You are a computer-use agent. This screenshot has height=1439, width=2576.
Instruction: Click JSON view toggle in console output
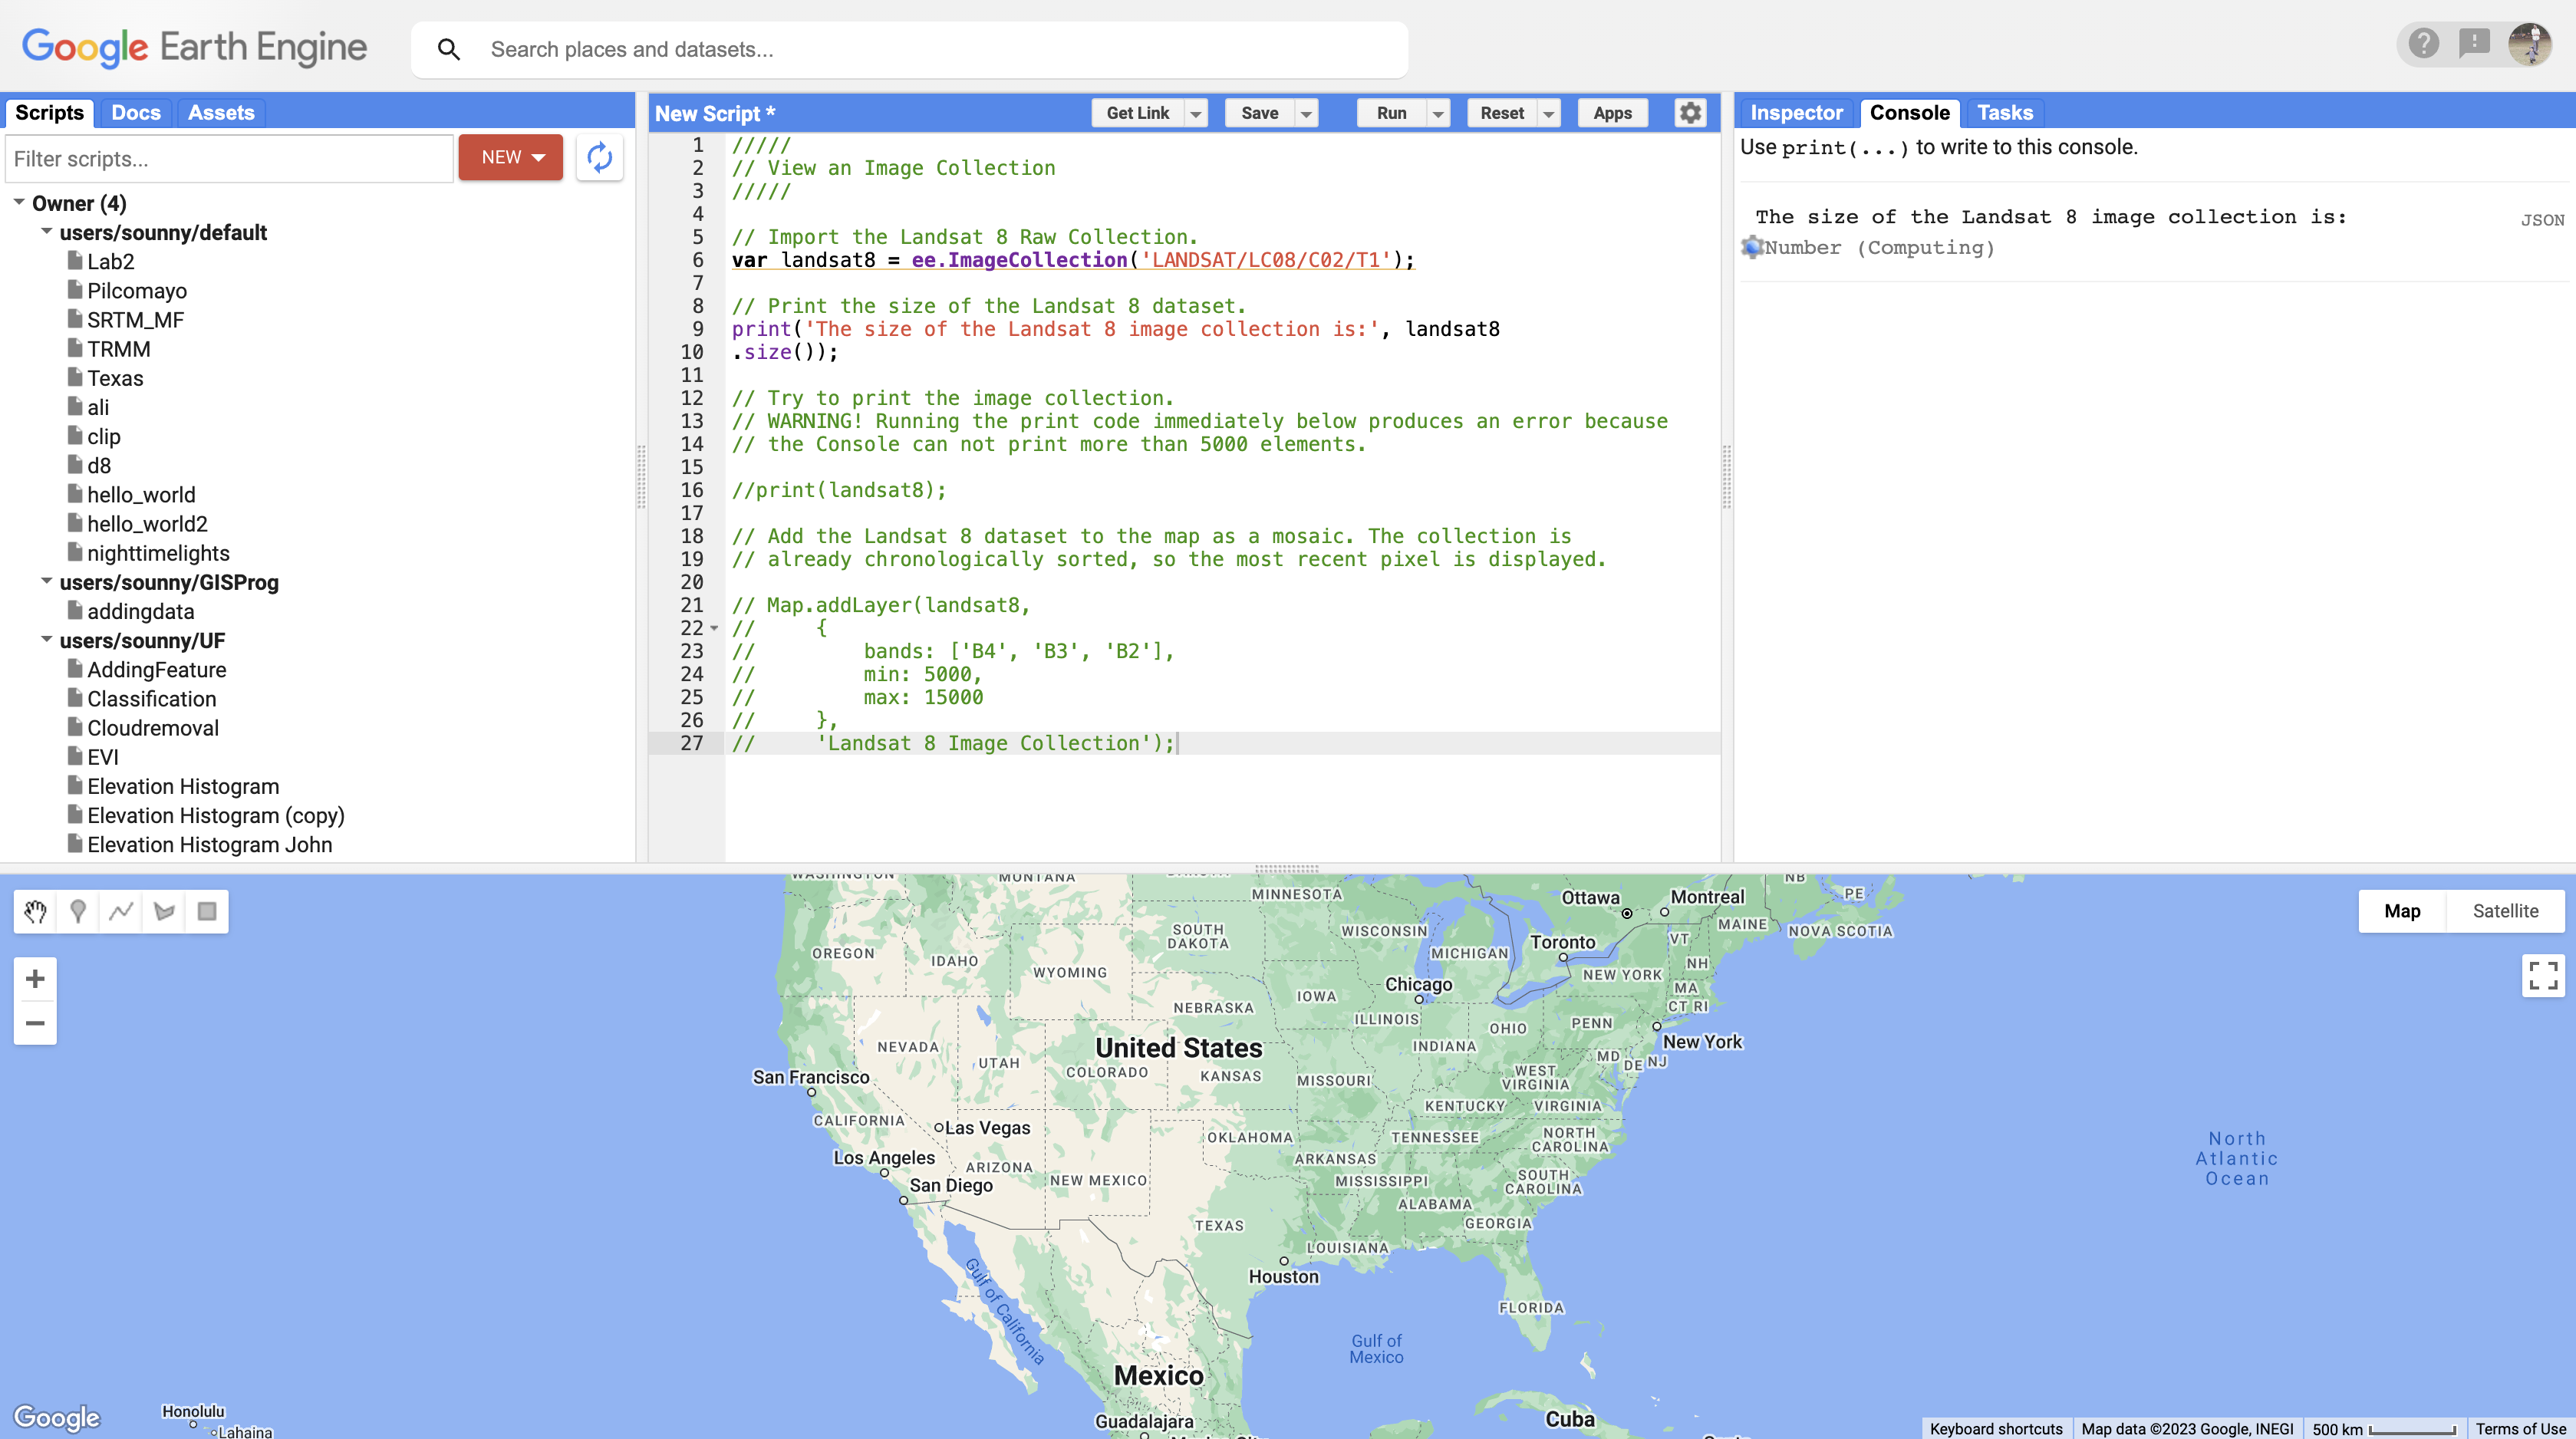[x=2542, y=219]
